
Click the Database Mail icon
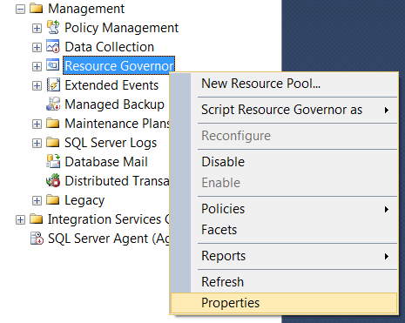53,161
